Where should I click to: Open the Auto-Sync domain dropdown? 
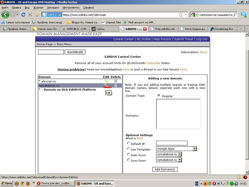click(169, 154)
